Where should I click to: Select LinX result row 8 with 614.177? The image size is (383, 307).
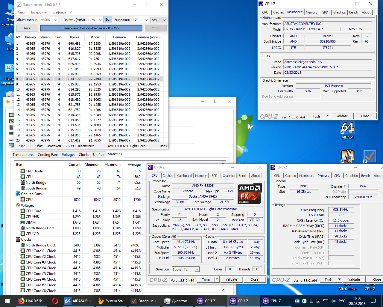point(89,79)
